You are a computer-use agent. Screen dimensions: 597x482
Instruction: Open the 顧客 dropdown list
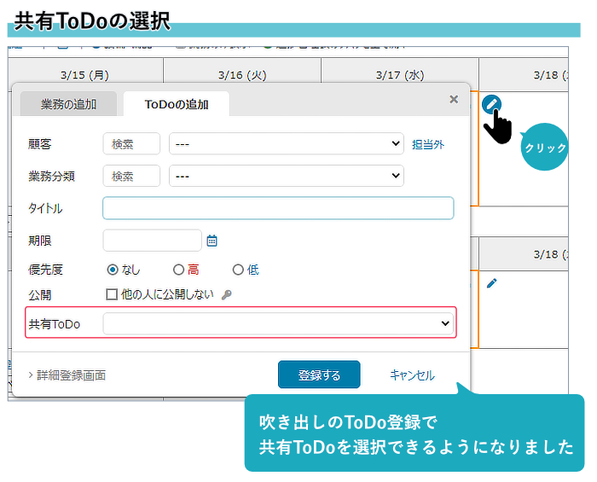coord(286,144)
